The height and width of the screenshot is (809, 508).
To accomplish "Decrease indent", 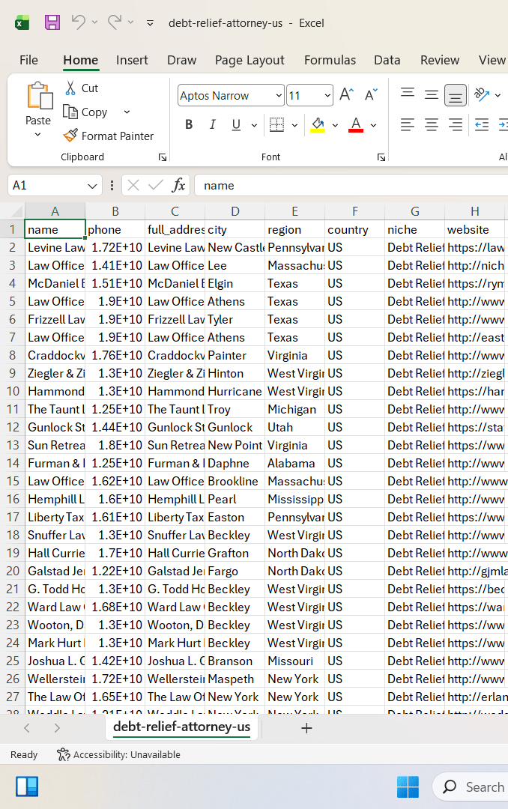I will [x=482, y=124].
